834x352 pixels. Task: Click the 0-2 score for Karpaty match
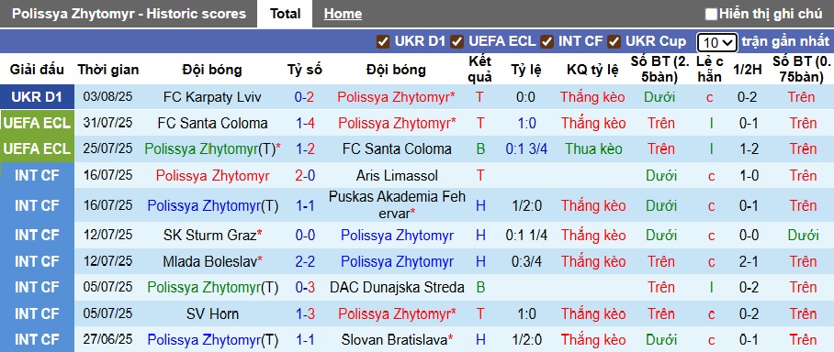click(x=305, y=97)
